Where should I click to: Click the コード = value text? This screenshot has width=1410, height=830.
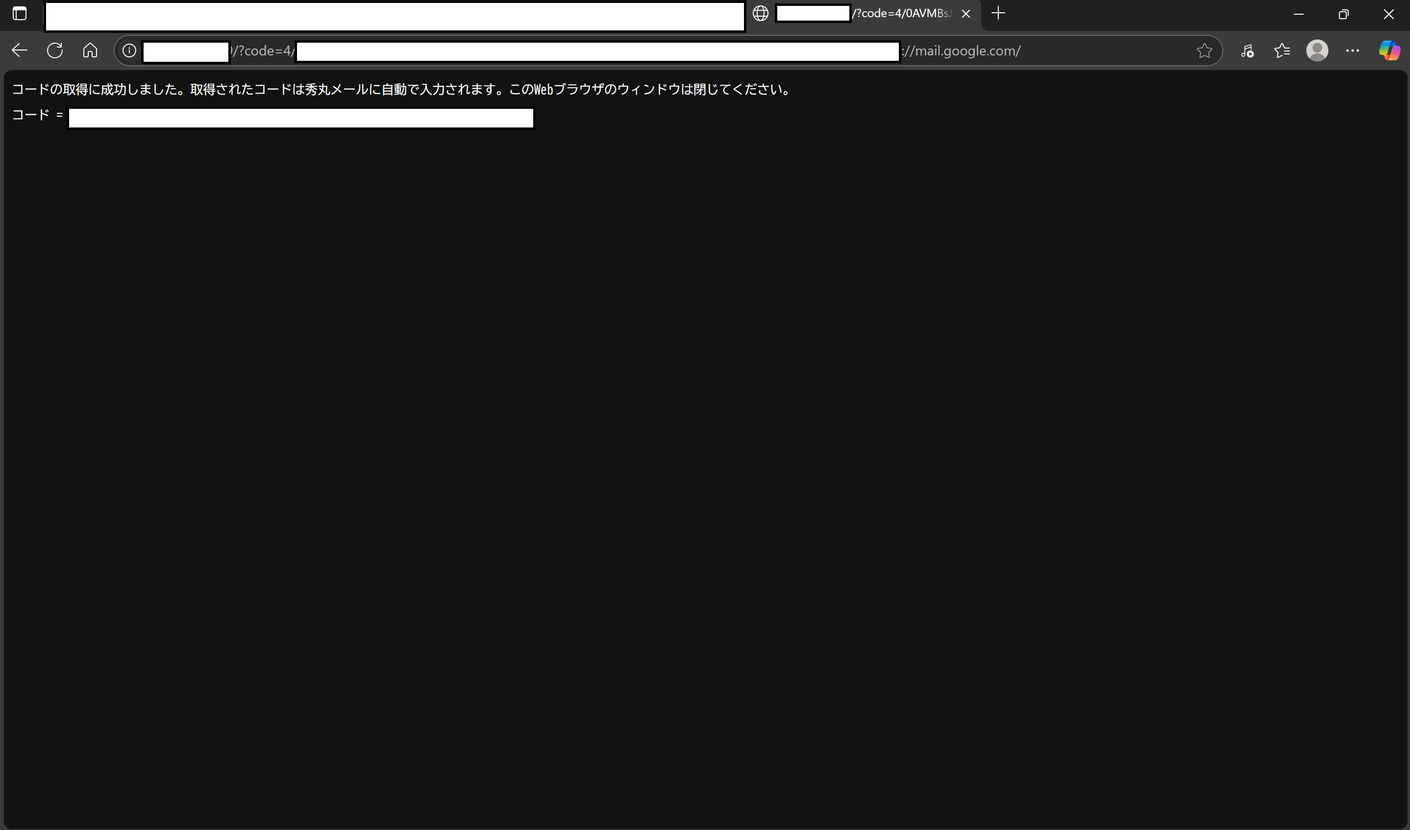300,118
